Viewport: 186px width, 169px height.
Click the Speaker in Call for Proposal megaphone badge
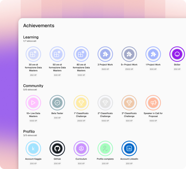click(153, 103)
